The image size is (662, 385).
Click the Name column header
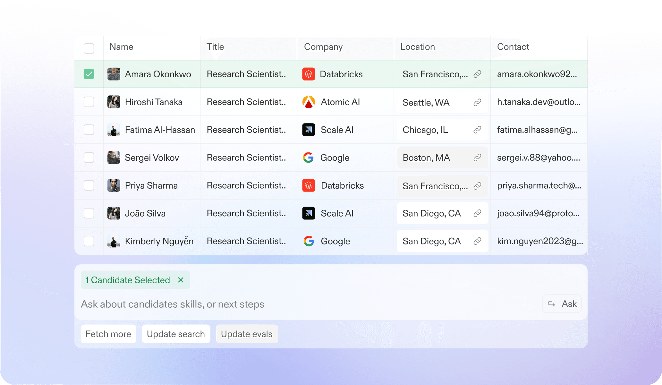[x=121, y=47]
